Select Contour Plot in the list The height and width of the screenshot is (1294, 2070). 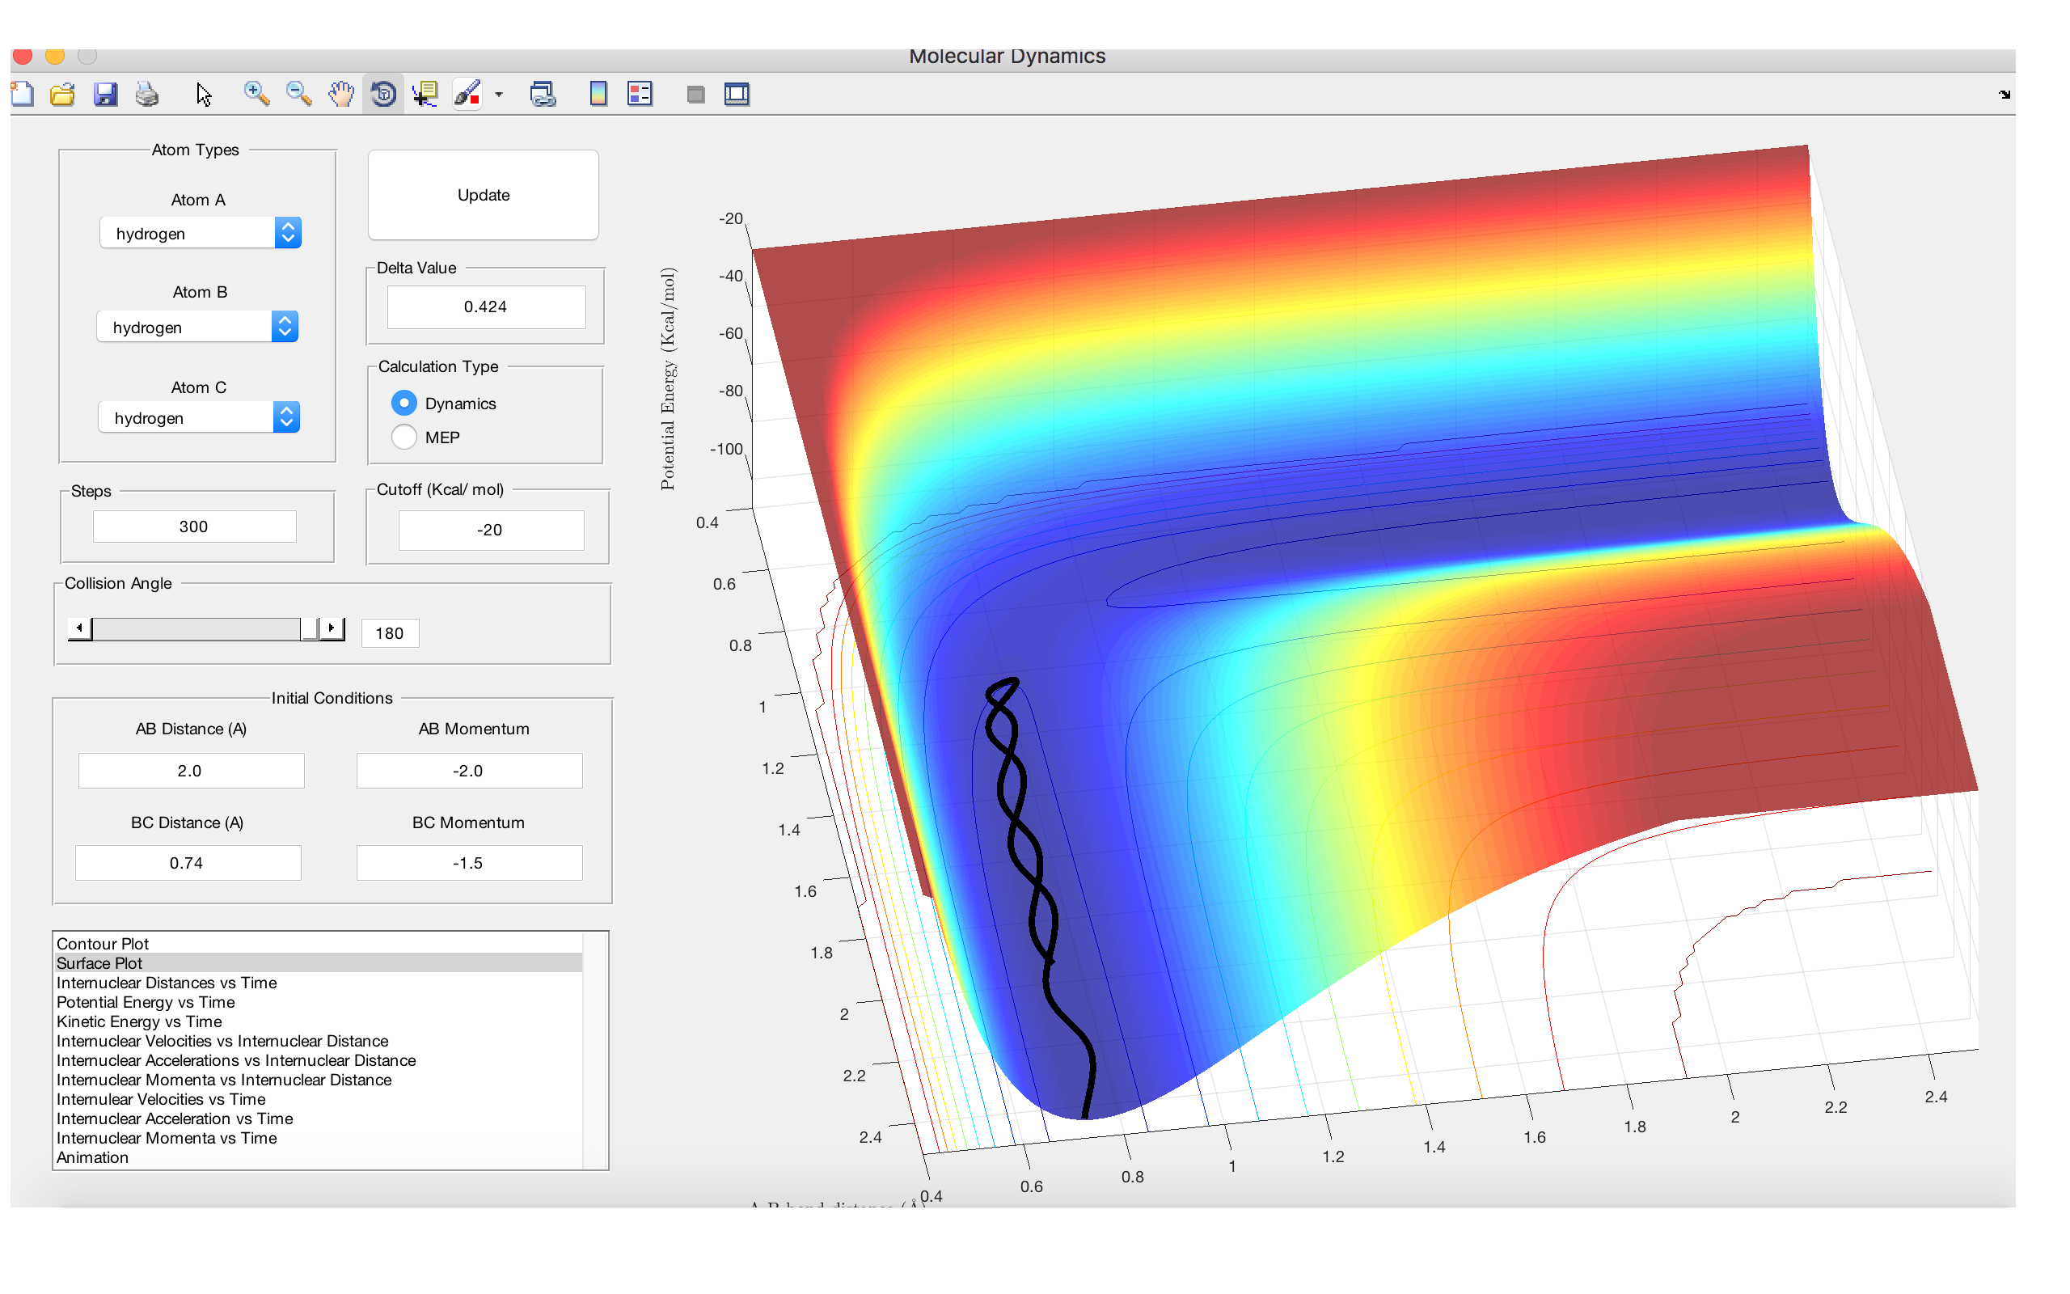point(103,943)
